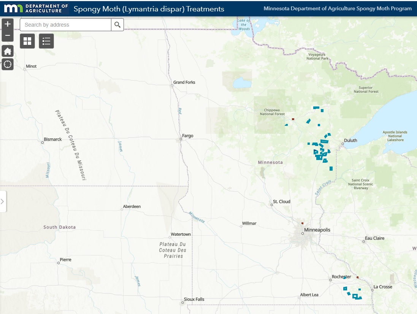Click the Fargo city label

point(187,136)
